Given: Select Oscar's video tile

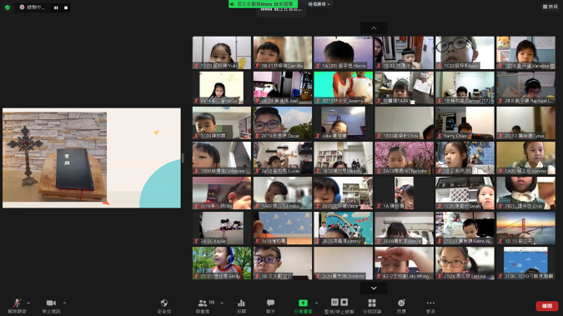Looking at the screenshot, I should click(283, 123).
